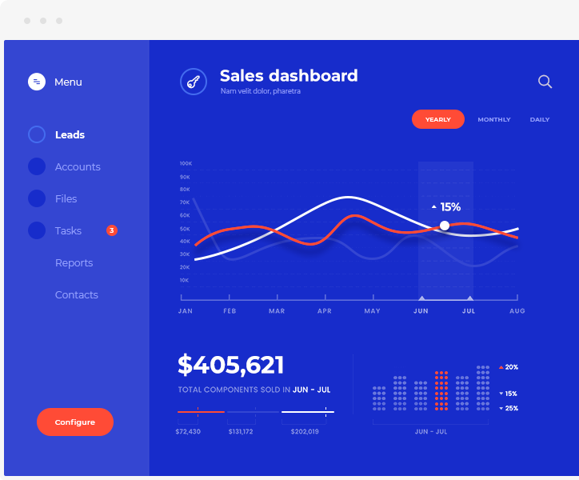Screen dimensions: 579x480
Task: Switch to the Monthly view
Action: pyautogui.click(x=493, y=119)
